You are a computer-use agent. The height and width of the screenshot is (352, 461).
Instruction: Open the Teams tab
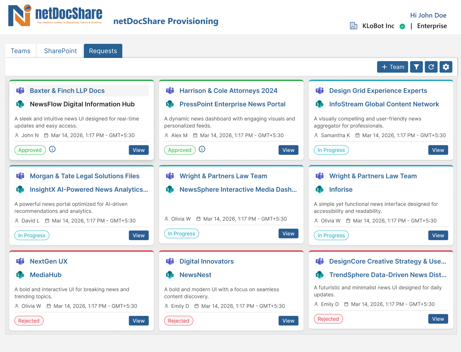pos(20,51)
